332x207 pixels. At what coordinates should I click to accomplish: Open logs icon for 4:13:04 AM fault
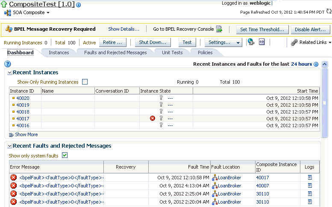click(310, 185)
